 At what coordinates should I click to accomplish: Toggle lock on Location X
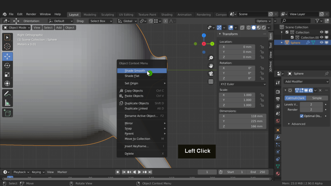point(262,47)
